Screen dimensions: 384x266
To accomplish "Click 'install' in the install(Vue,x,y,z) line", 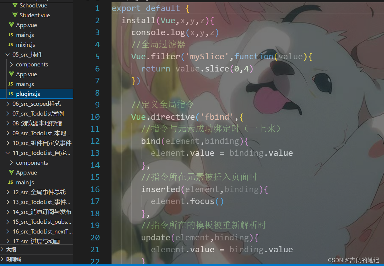I will 138,20.
